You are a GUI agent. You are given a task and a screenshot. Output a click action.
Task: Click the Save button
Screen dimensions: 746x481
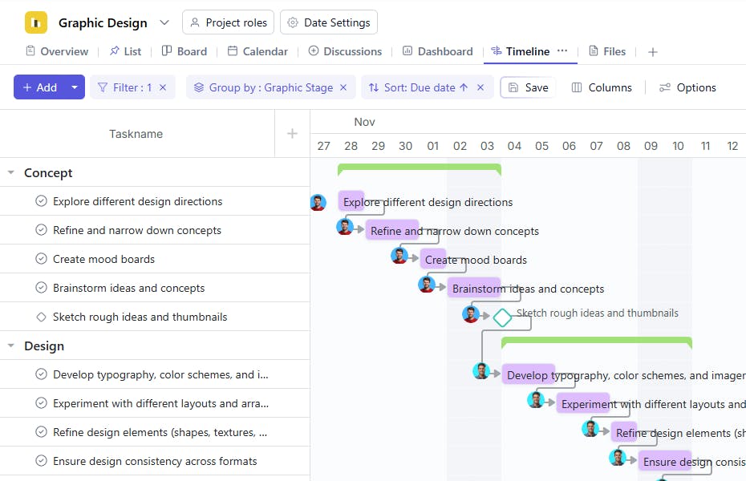click(x=528, y=87)
